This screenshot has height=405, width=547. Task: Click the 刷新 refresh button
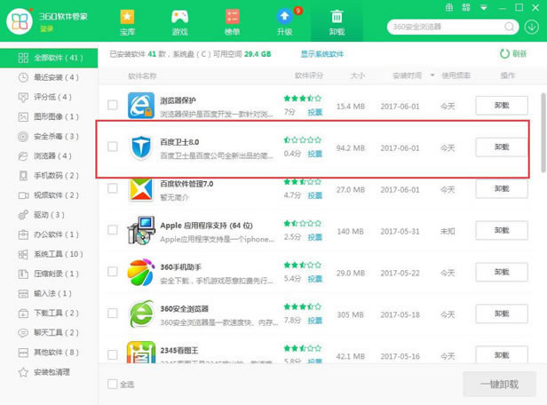coord(513,53)
